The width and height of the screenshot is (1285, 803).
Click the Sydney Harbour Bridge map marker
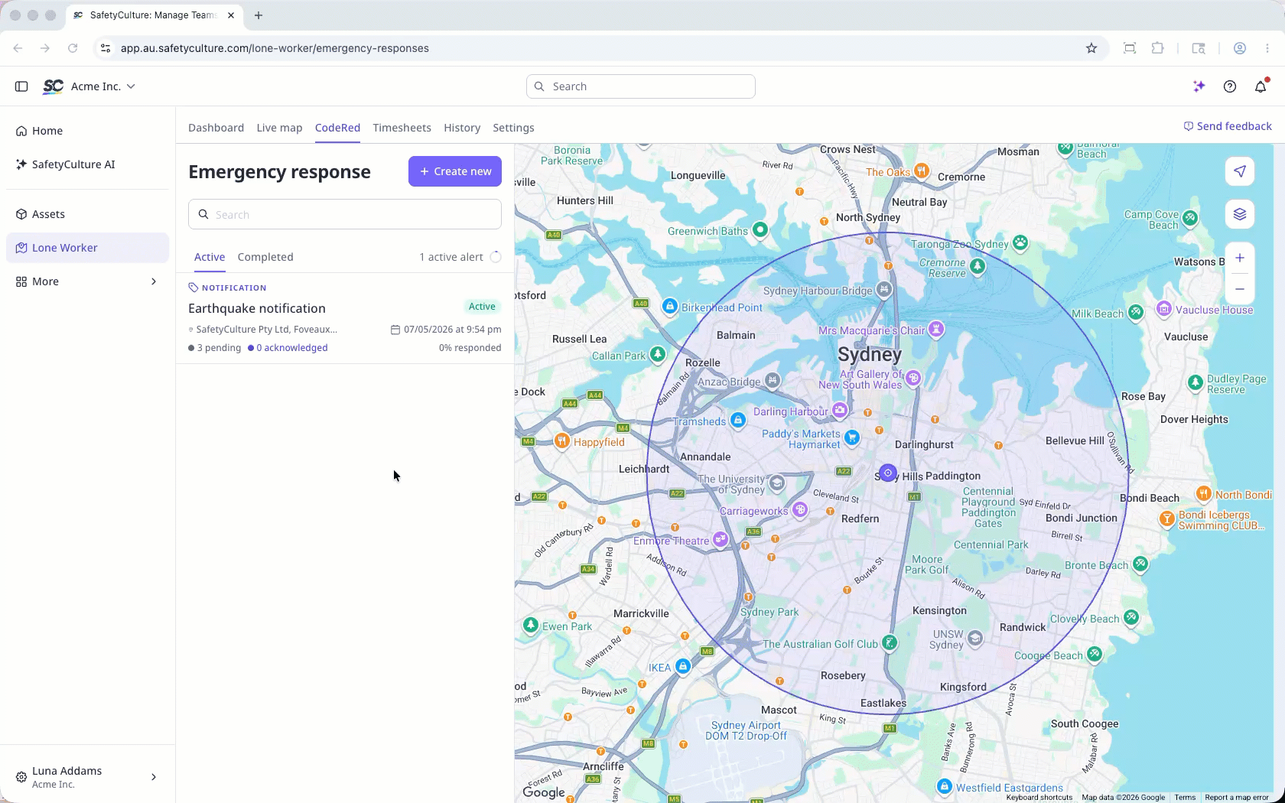click(x=884, y=289)
